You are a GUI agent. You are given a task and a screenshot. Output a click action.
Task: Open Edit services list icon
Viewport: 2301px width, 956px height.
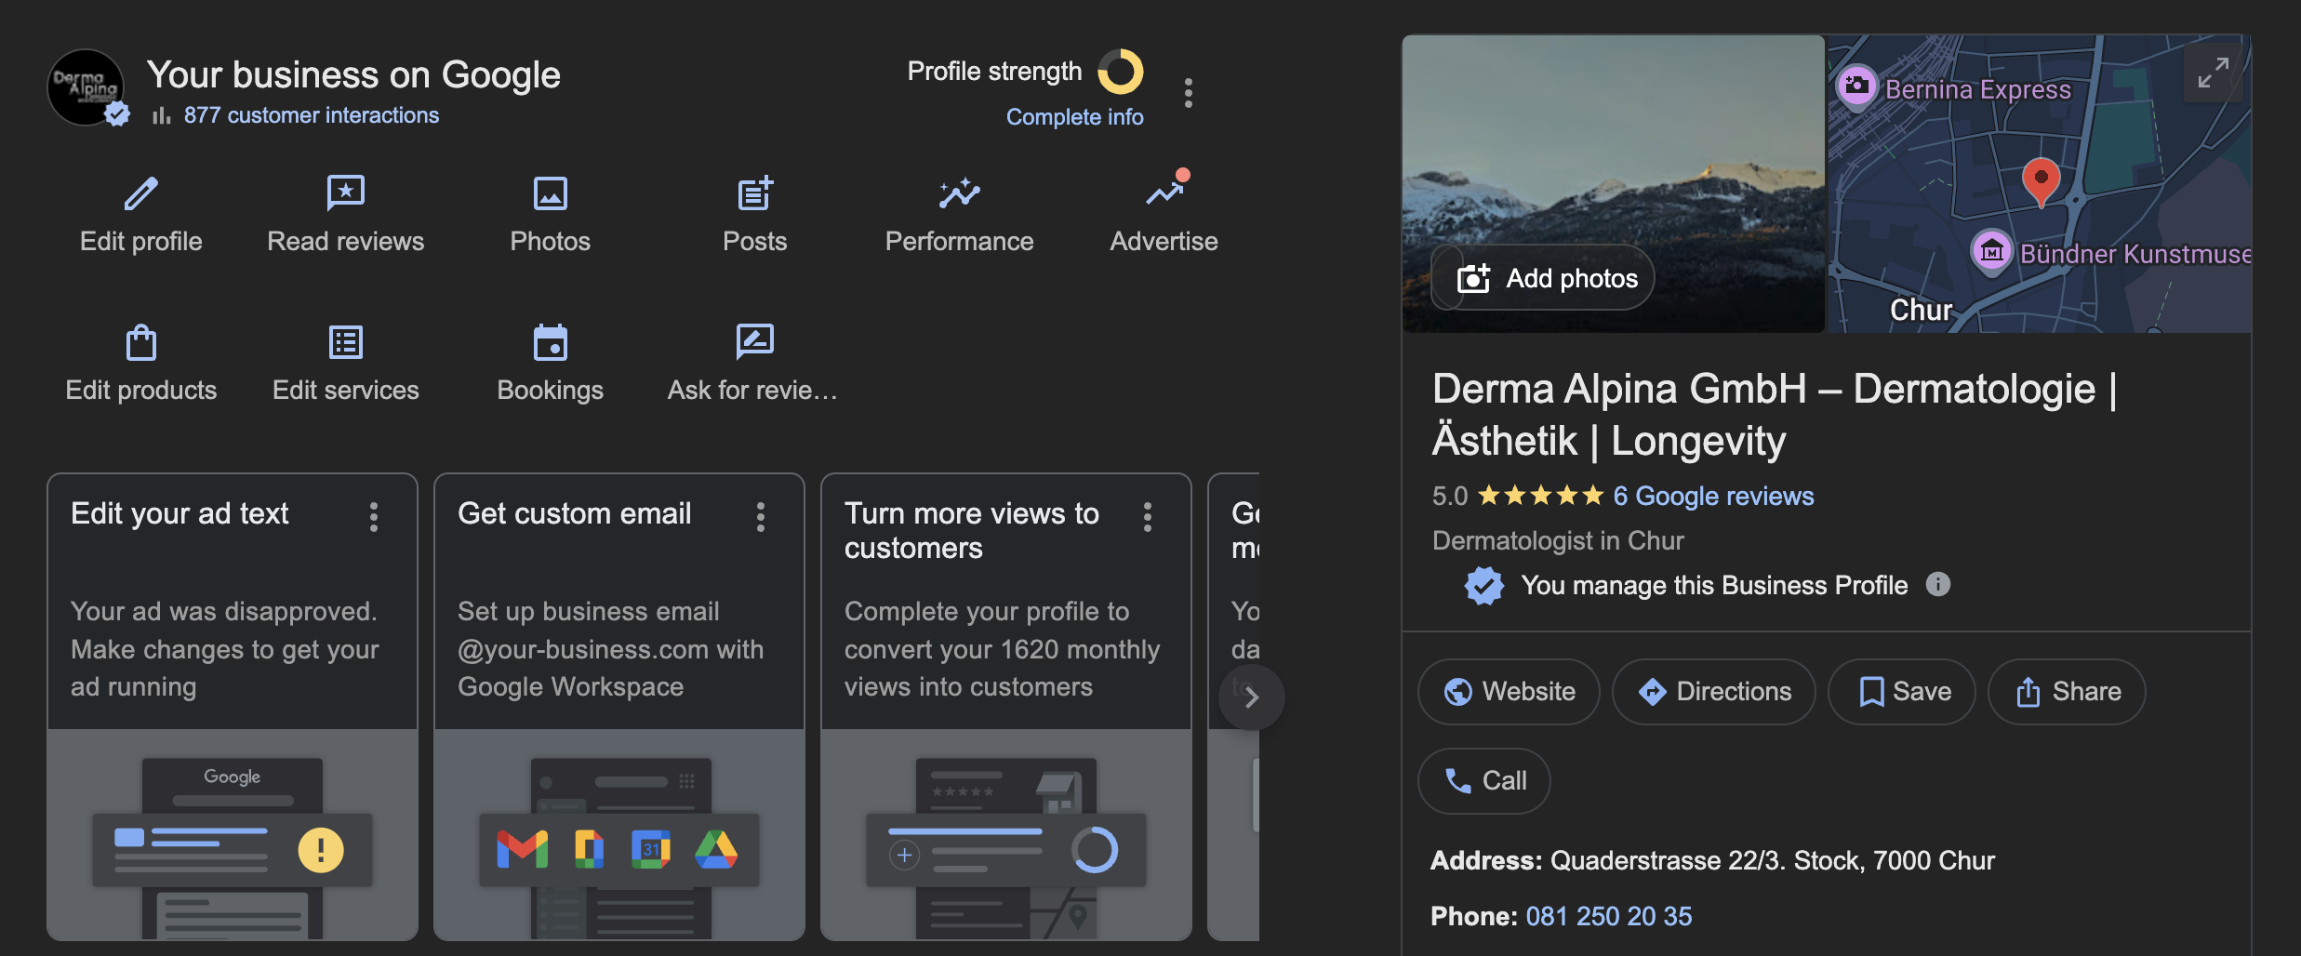coord(346,342)
